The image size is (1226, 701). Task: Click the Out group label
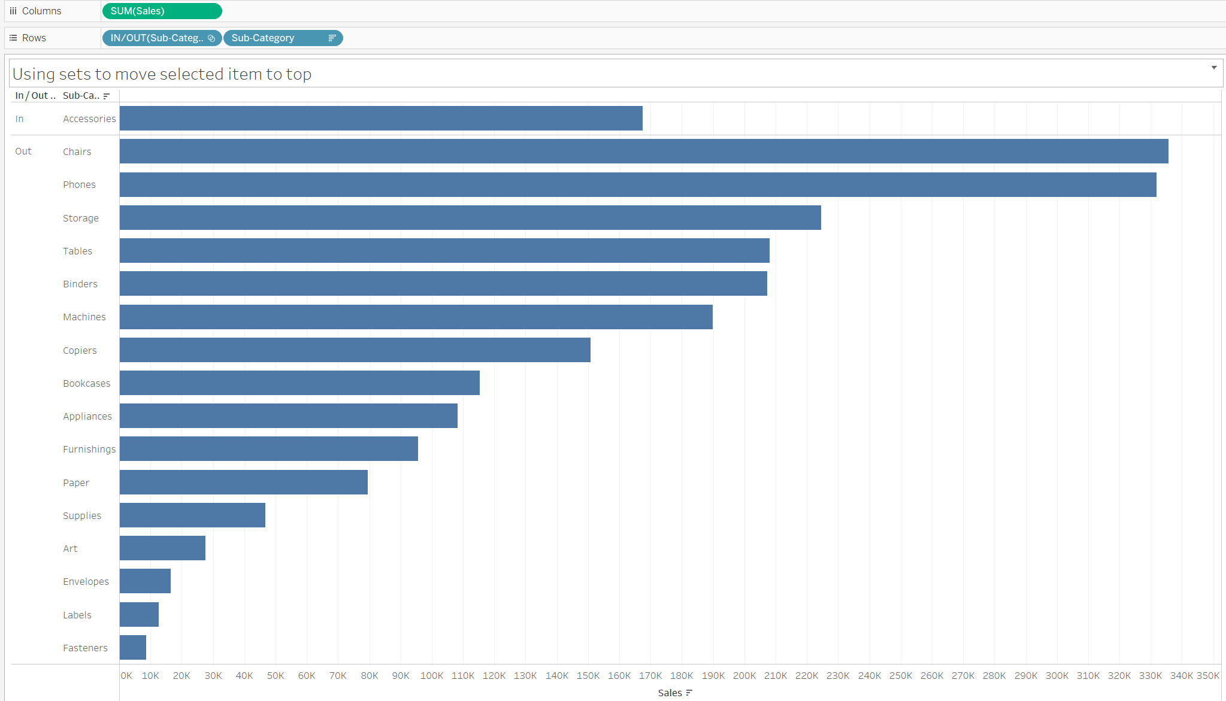23,151
